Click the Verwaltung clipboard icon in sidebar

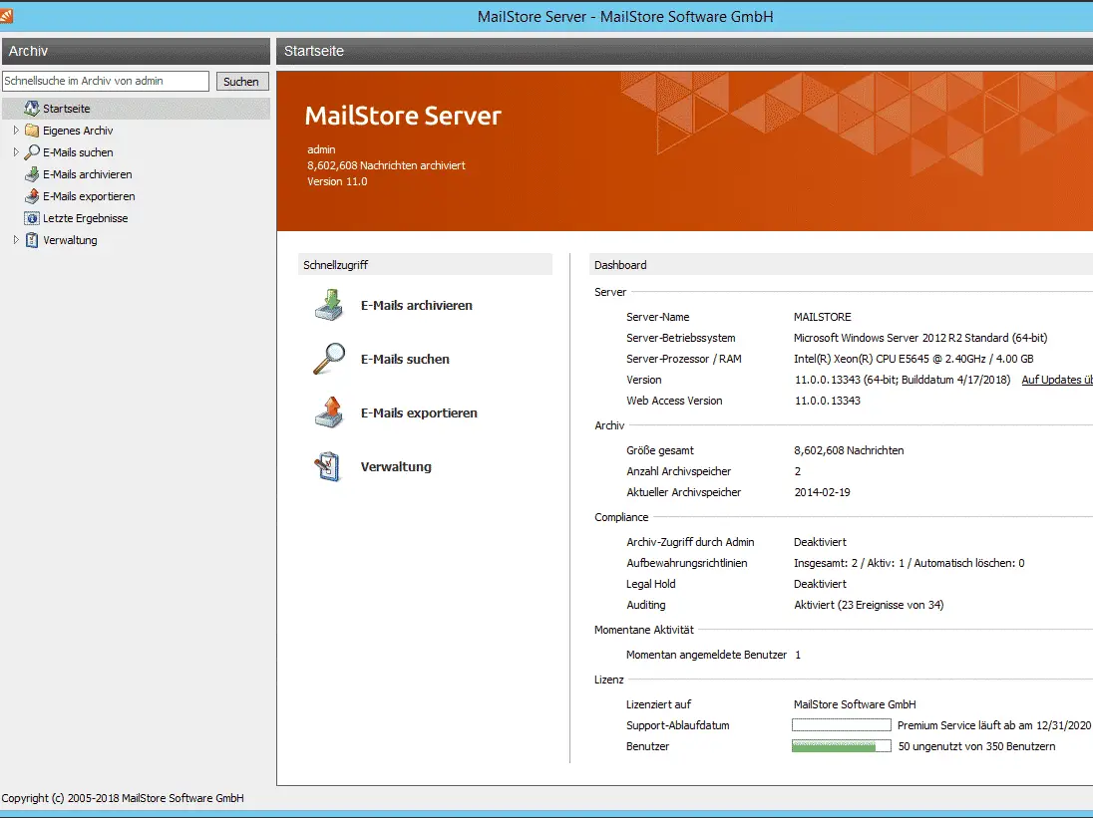coord(31,240)
